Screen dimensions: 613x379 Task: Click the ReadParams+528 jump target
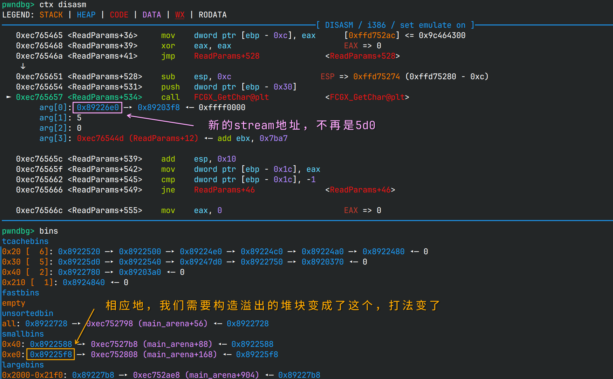[227, 56]
